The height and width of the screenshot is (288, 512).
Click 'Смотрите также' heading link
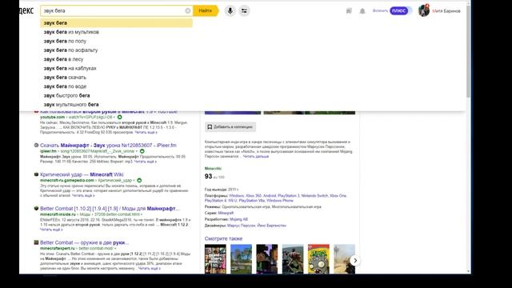point(223,238)
